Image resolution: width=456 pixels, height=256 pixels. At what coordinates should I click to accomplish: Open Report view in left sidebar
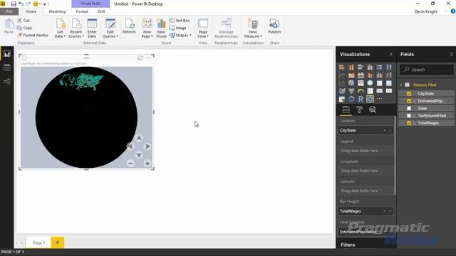[7, 54]
